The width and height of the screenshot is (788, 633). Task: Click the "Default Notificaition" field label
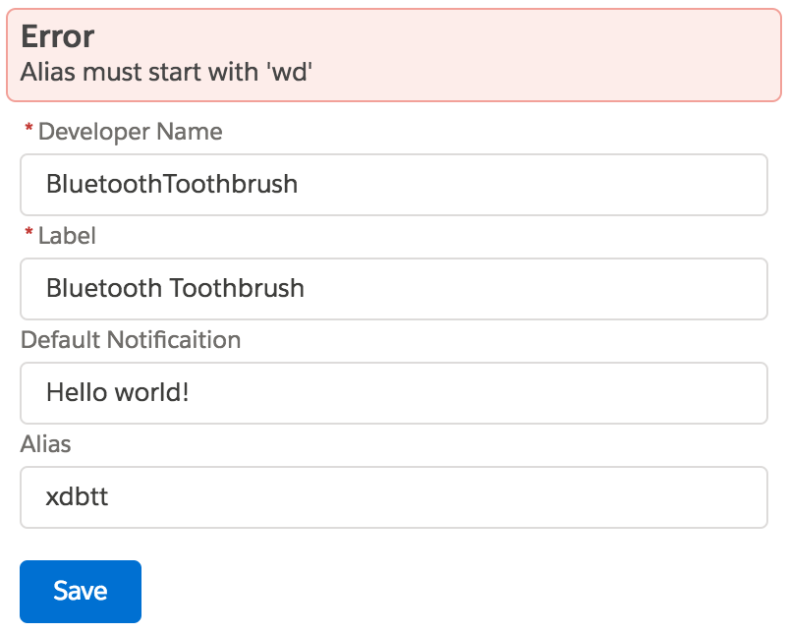131,340
